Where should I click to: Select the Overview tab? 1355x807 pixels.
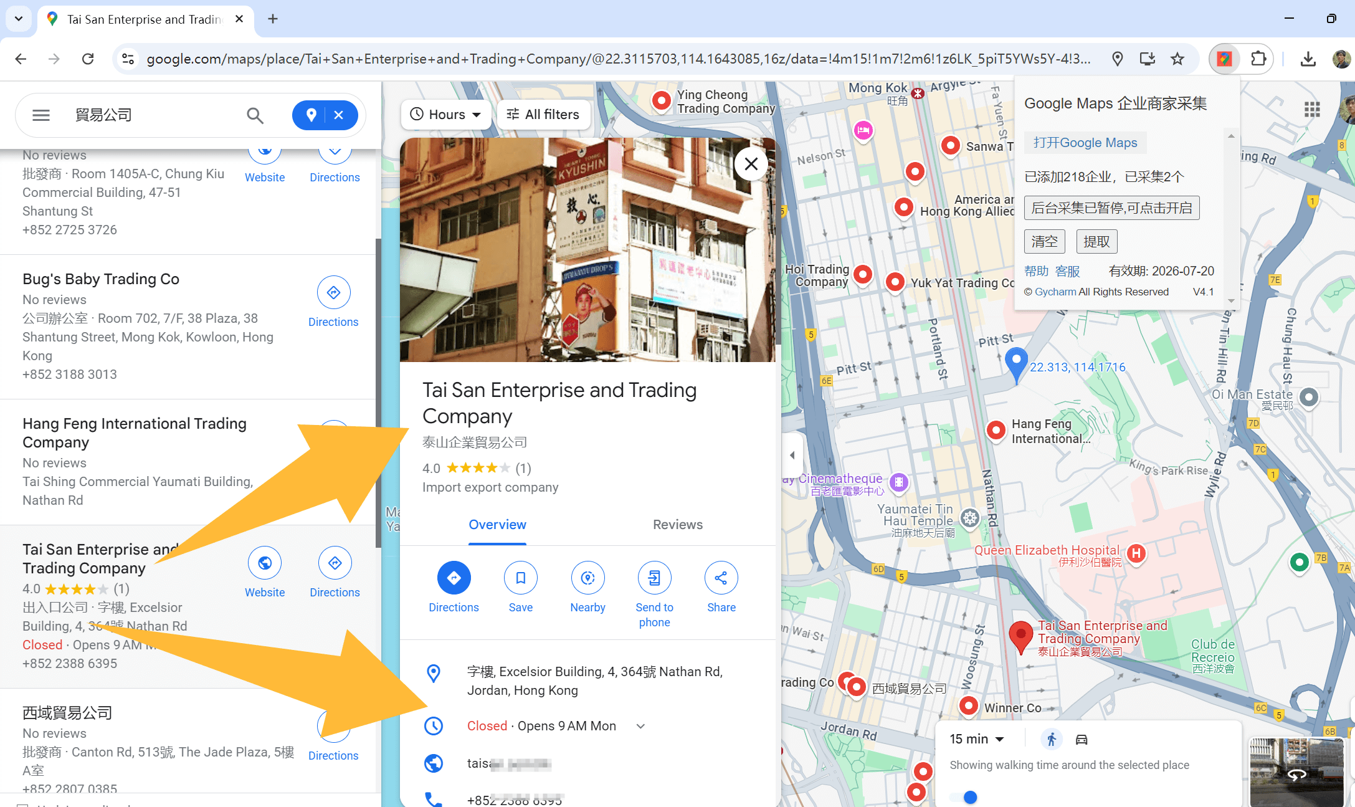coord(497,525)
